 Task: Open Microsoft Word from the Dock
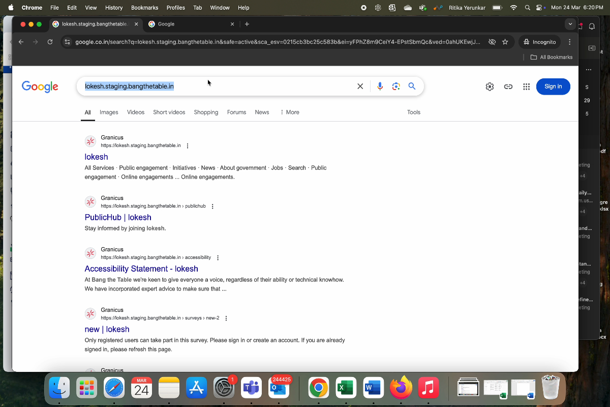click(373, 389)
